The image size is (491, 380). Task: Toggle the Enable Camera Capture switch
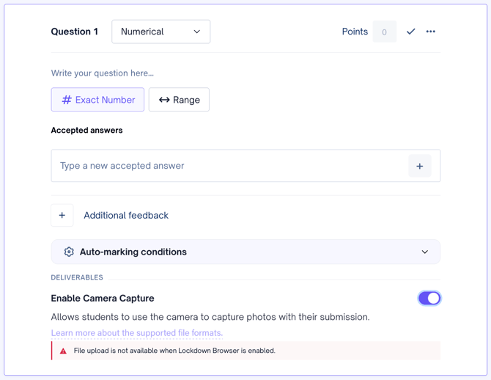point(429,299)
